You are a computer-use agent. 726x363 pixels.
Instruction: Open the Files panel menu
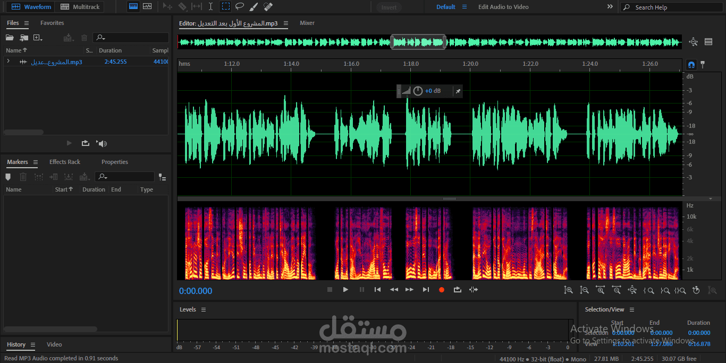[x=27, y=23]
